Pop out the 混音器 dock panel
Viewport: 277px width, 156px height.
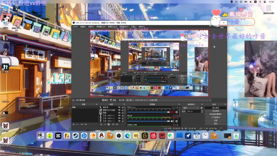click(x=179, y=104)
